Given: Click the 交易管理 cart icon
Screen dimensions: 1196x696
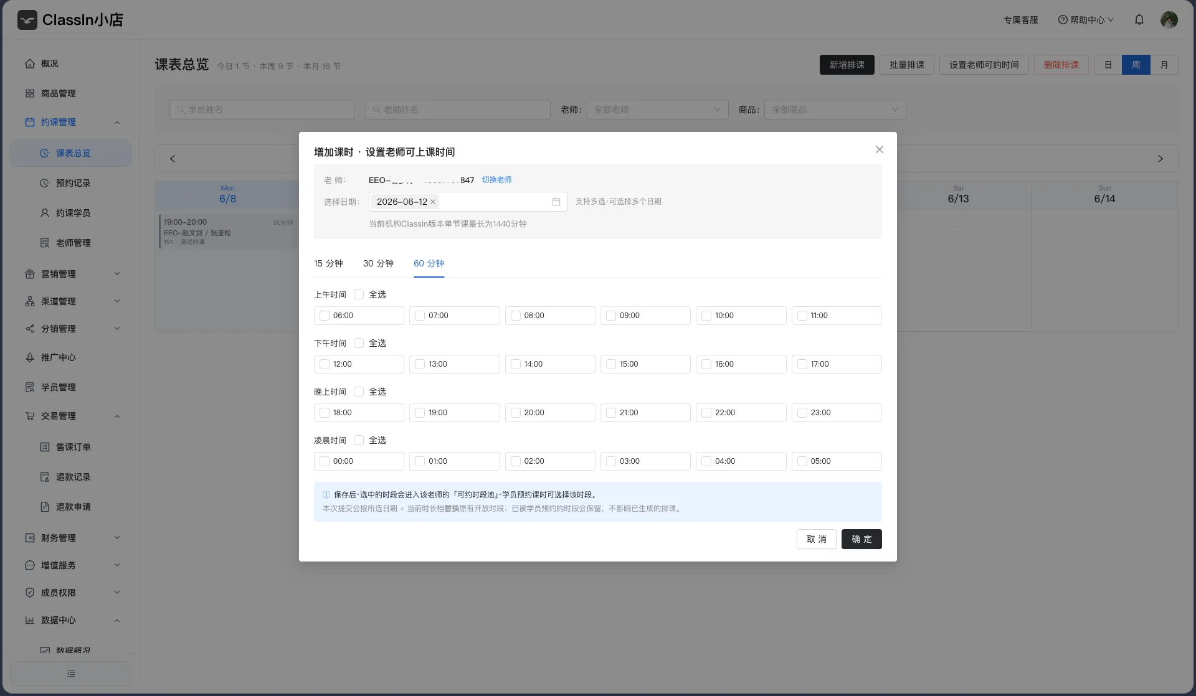Looking at the screenshot, I should coord(30,416).
